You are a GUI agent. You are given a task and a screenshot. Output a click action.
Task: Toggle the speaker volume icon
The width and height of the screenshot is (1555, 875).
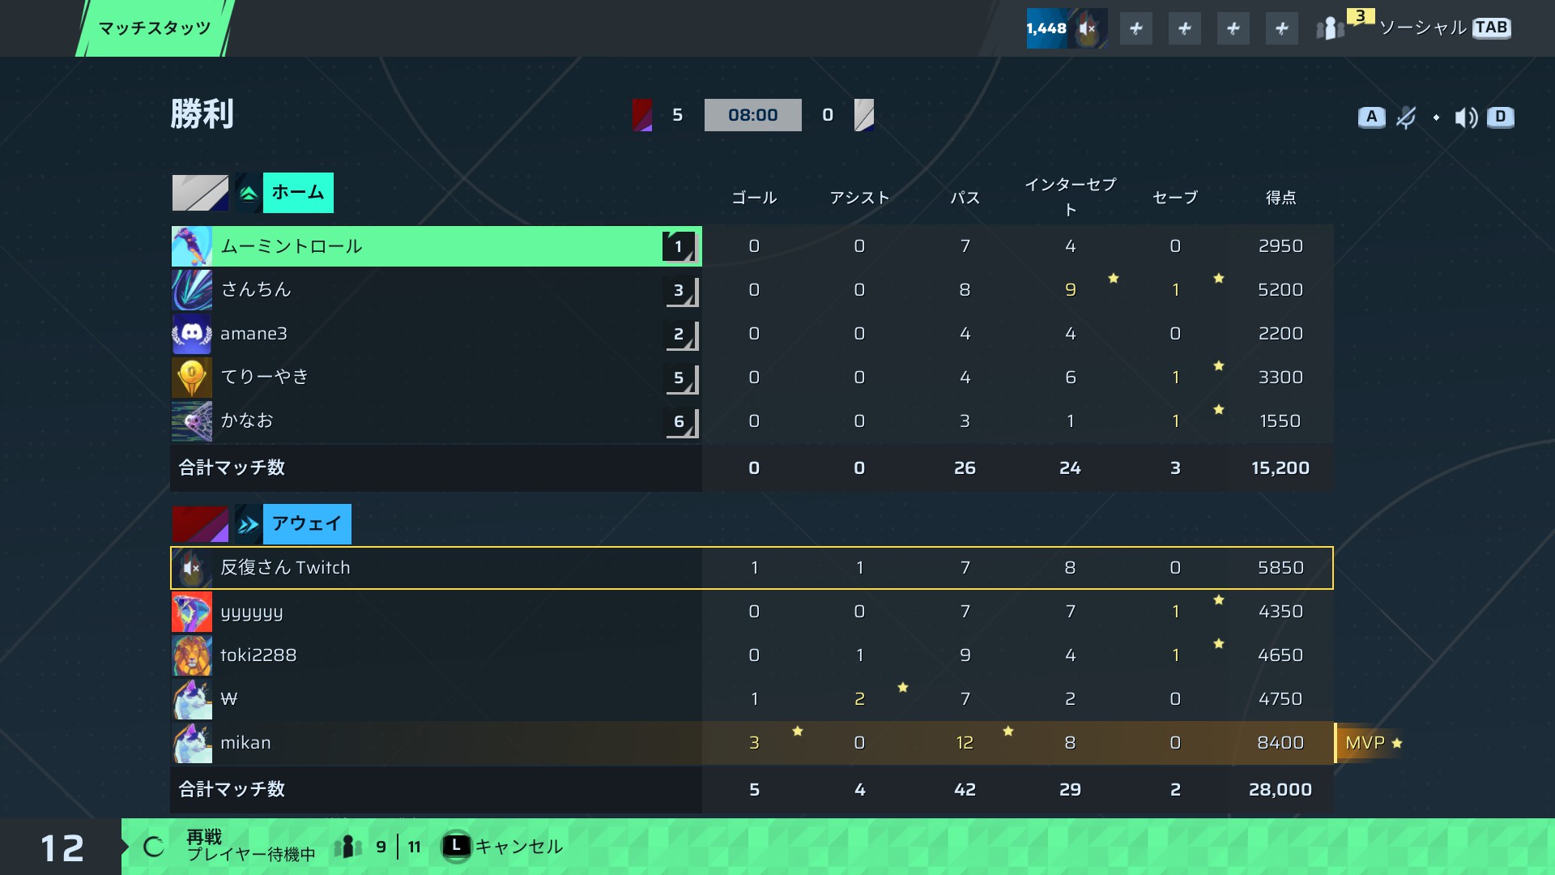1466,117
